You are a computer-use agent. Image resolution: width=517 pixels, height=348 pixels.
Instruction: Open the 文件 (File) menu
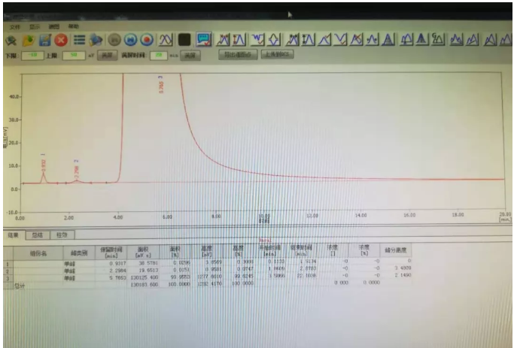[x=15, y=27]
